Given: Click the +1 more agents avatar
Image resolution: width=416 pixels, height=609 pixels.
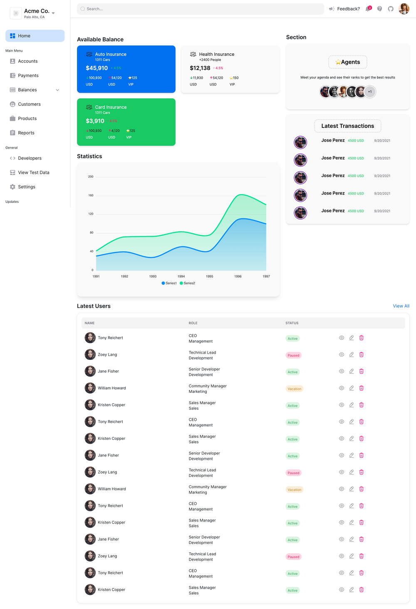Looking at the screenshot, I should (370, 92).
